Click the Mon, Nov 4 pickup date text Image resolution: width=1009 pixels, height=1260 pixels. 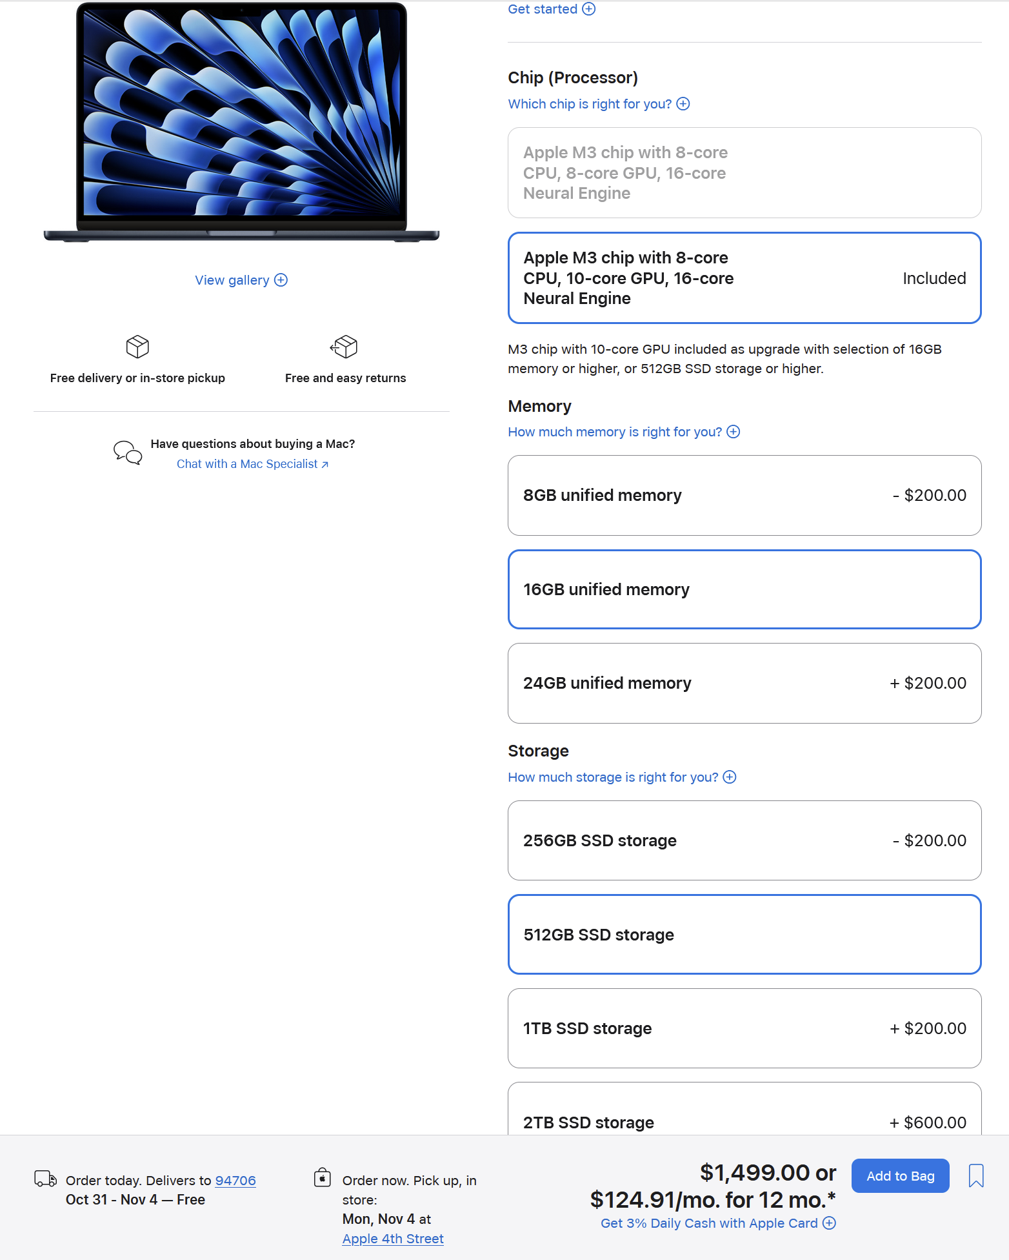coord(379,1219)
